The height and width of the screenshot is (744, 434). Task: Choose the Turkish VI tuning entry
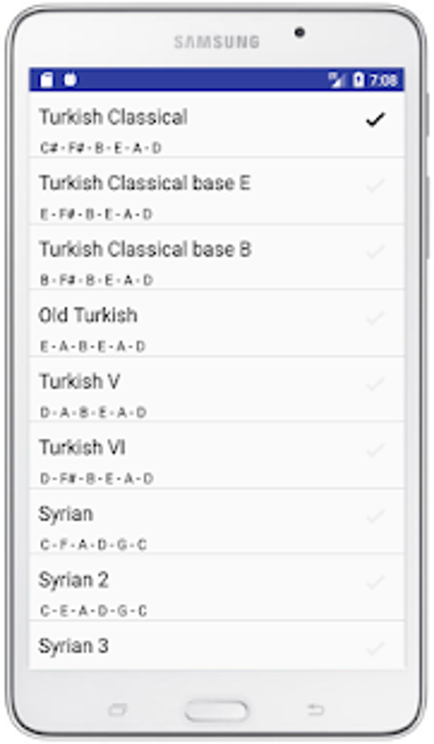tap(82, 448)
